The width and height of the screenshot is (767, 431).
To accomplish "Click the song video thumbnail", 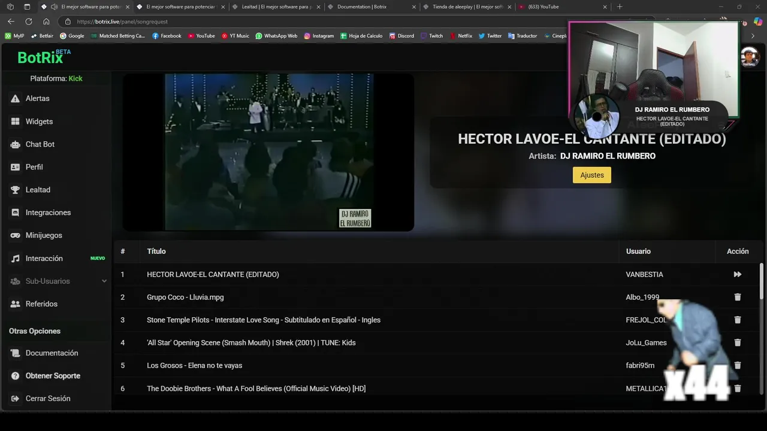I will pos(268,152).
